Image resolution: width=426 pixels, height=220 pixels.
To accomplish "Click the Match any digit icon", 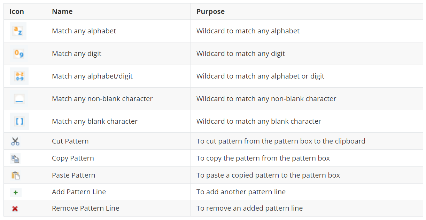I will [x=19, y=54].
